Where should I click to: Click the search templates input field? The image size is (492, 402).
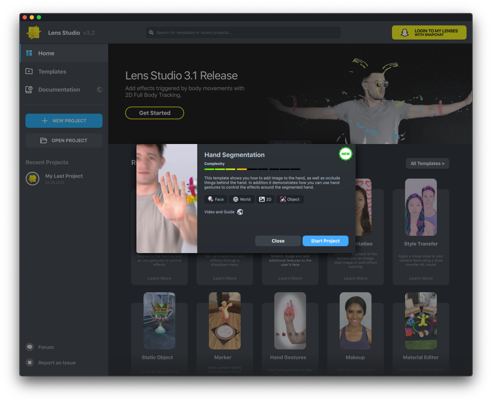click(244, 32)
